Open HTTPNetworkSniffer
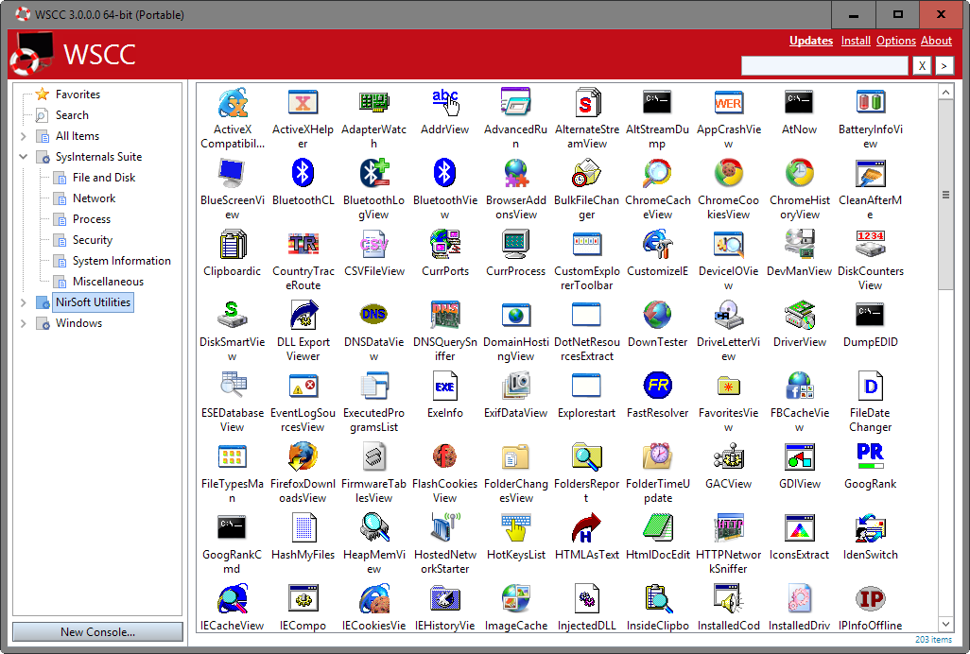This screenshot has width=970, height=654. [728, 528]
